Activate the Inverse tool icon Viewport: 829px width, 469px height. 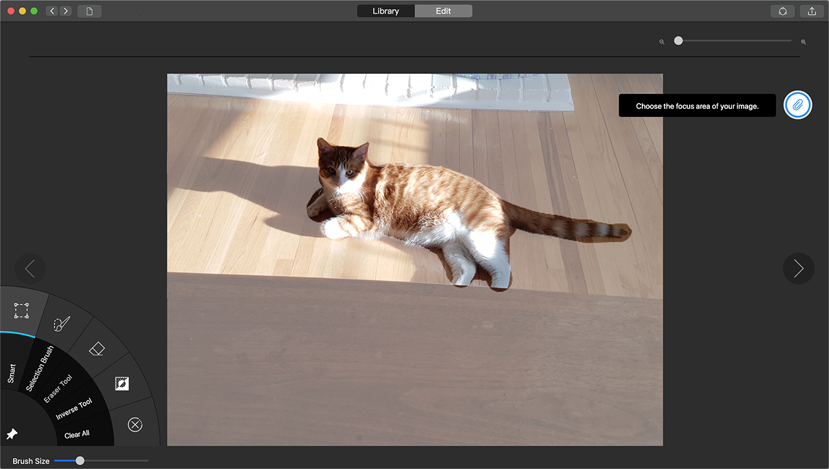click(x=122, y=383)
